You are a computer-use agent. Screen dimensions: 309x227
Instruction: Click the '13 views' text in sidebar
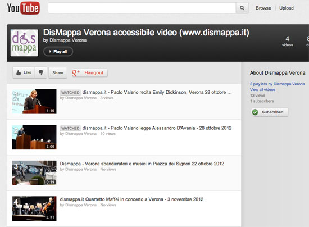pos(257,96)
